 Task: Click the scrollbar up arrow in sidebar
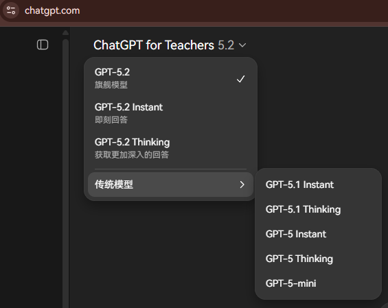click(65, 33)
